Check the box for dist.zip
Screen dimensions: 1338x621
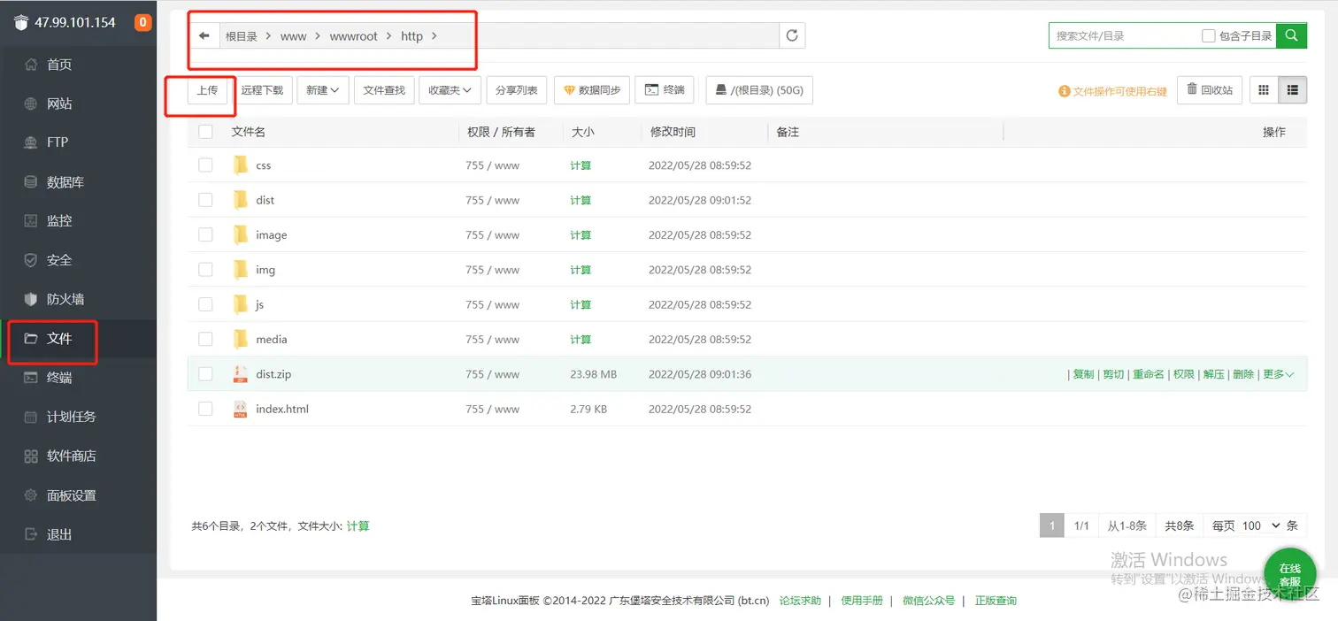point(206,374)
